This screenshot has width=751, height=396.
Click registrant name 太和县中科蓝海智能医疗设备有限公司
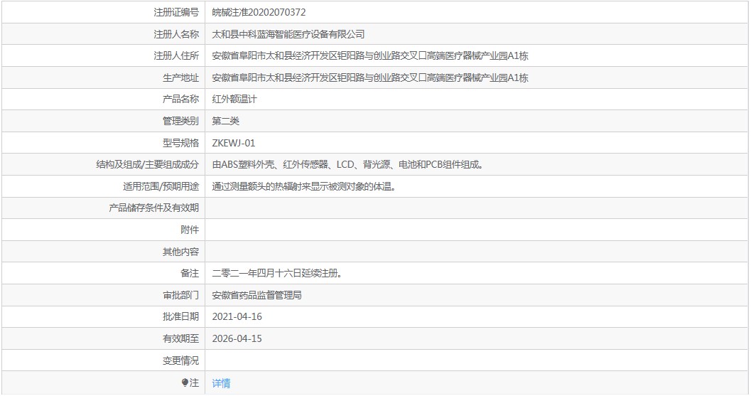288,35
